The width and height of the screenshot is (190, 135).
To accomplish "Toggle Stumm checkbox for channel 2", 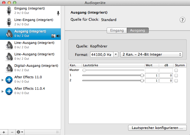I will pos(176,81).
